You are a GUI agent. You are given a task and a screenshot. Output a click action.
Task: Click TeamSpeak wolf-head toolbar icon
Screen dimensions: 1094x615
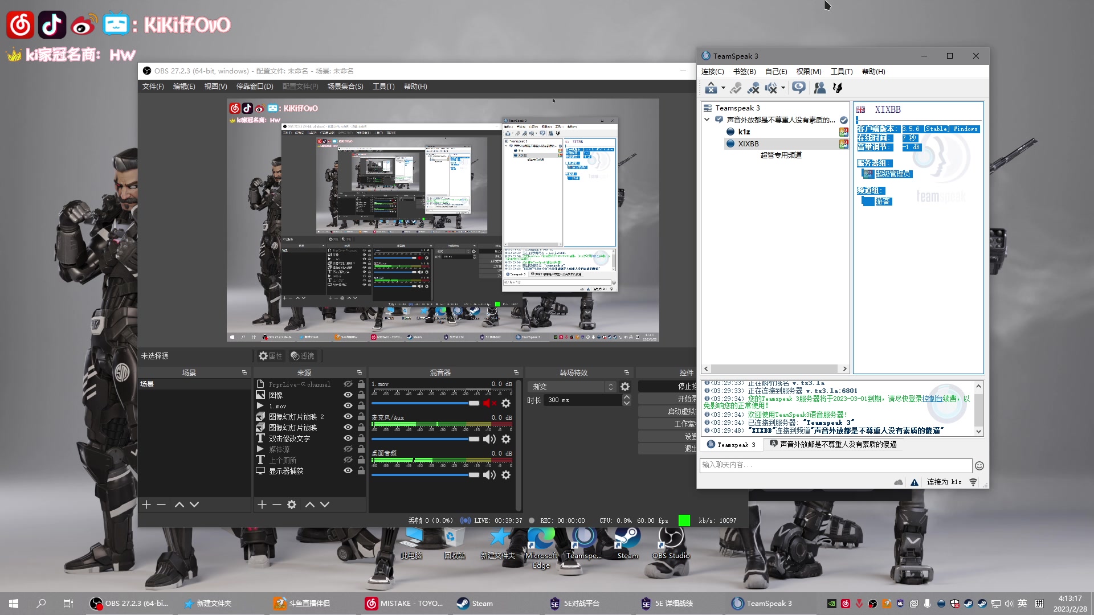[838, 88]
